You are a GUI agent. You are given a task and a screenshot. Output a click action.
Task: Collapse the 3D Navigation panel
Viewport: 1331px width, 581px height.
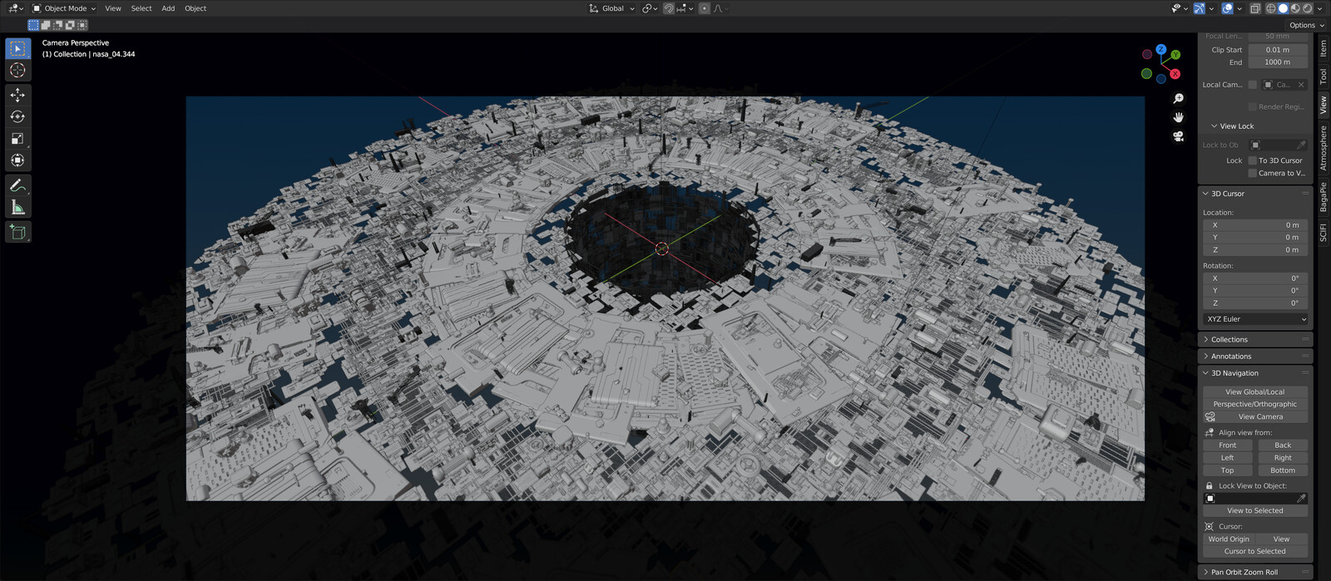[1256, 373]
